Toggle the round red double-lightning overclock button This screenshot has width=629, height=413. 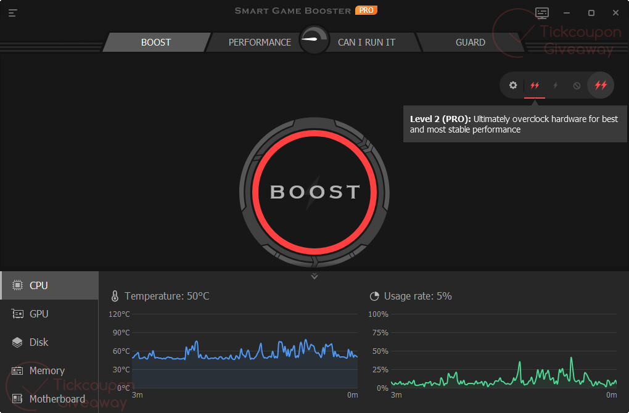pyautogui.click(x=601, y=85)
